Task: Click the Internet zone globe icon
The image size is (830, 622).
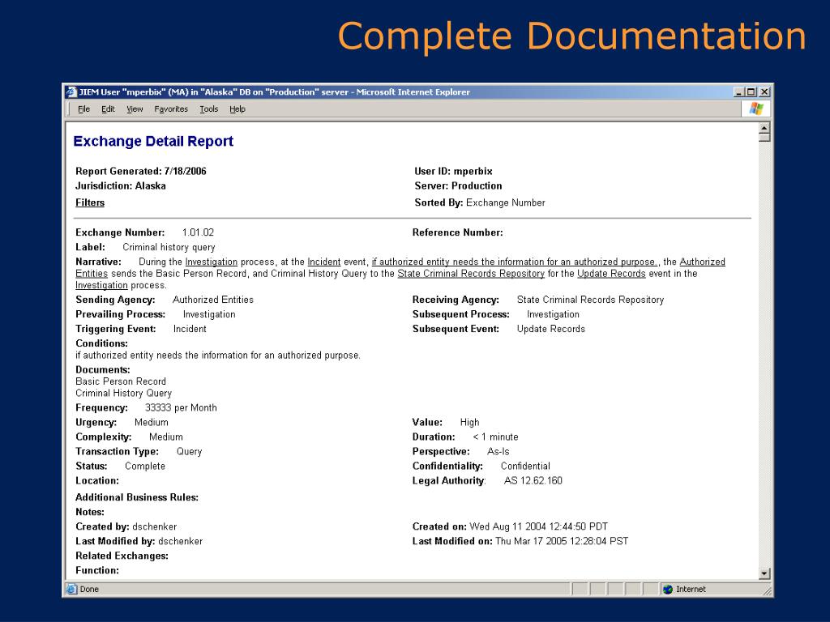Action: (668, 589)
